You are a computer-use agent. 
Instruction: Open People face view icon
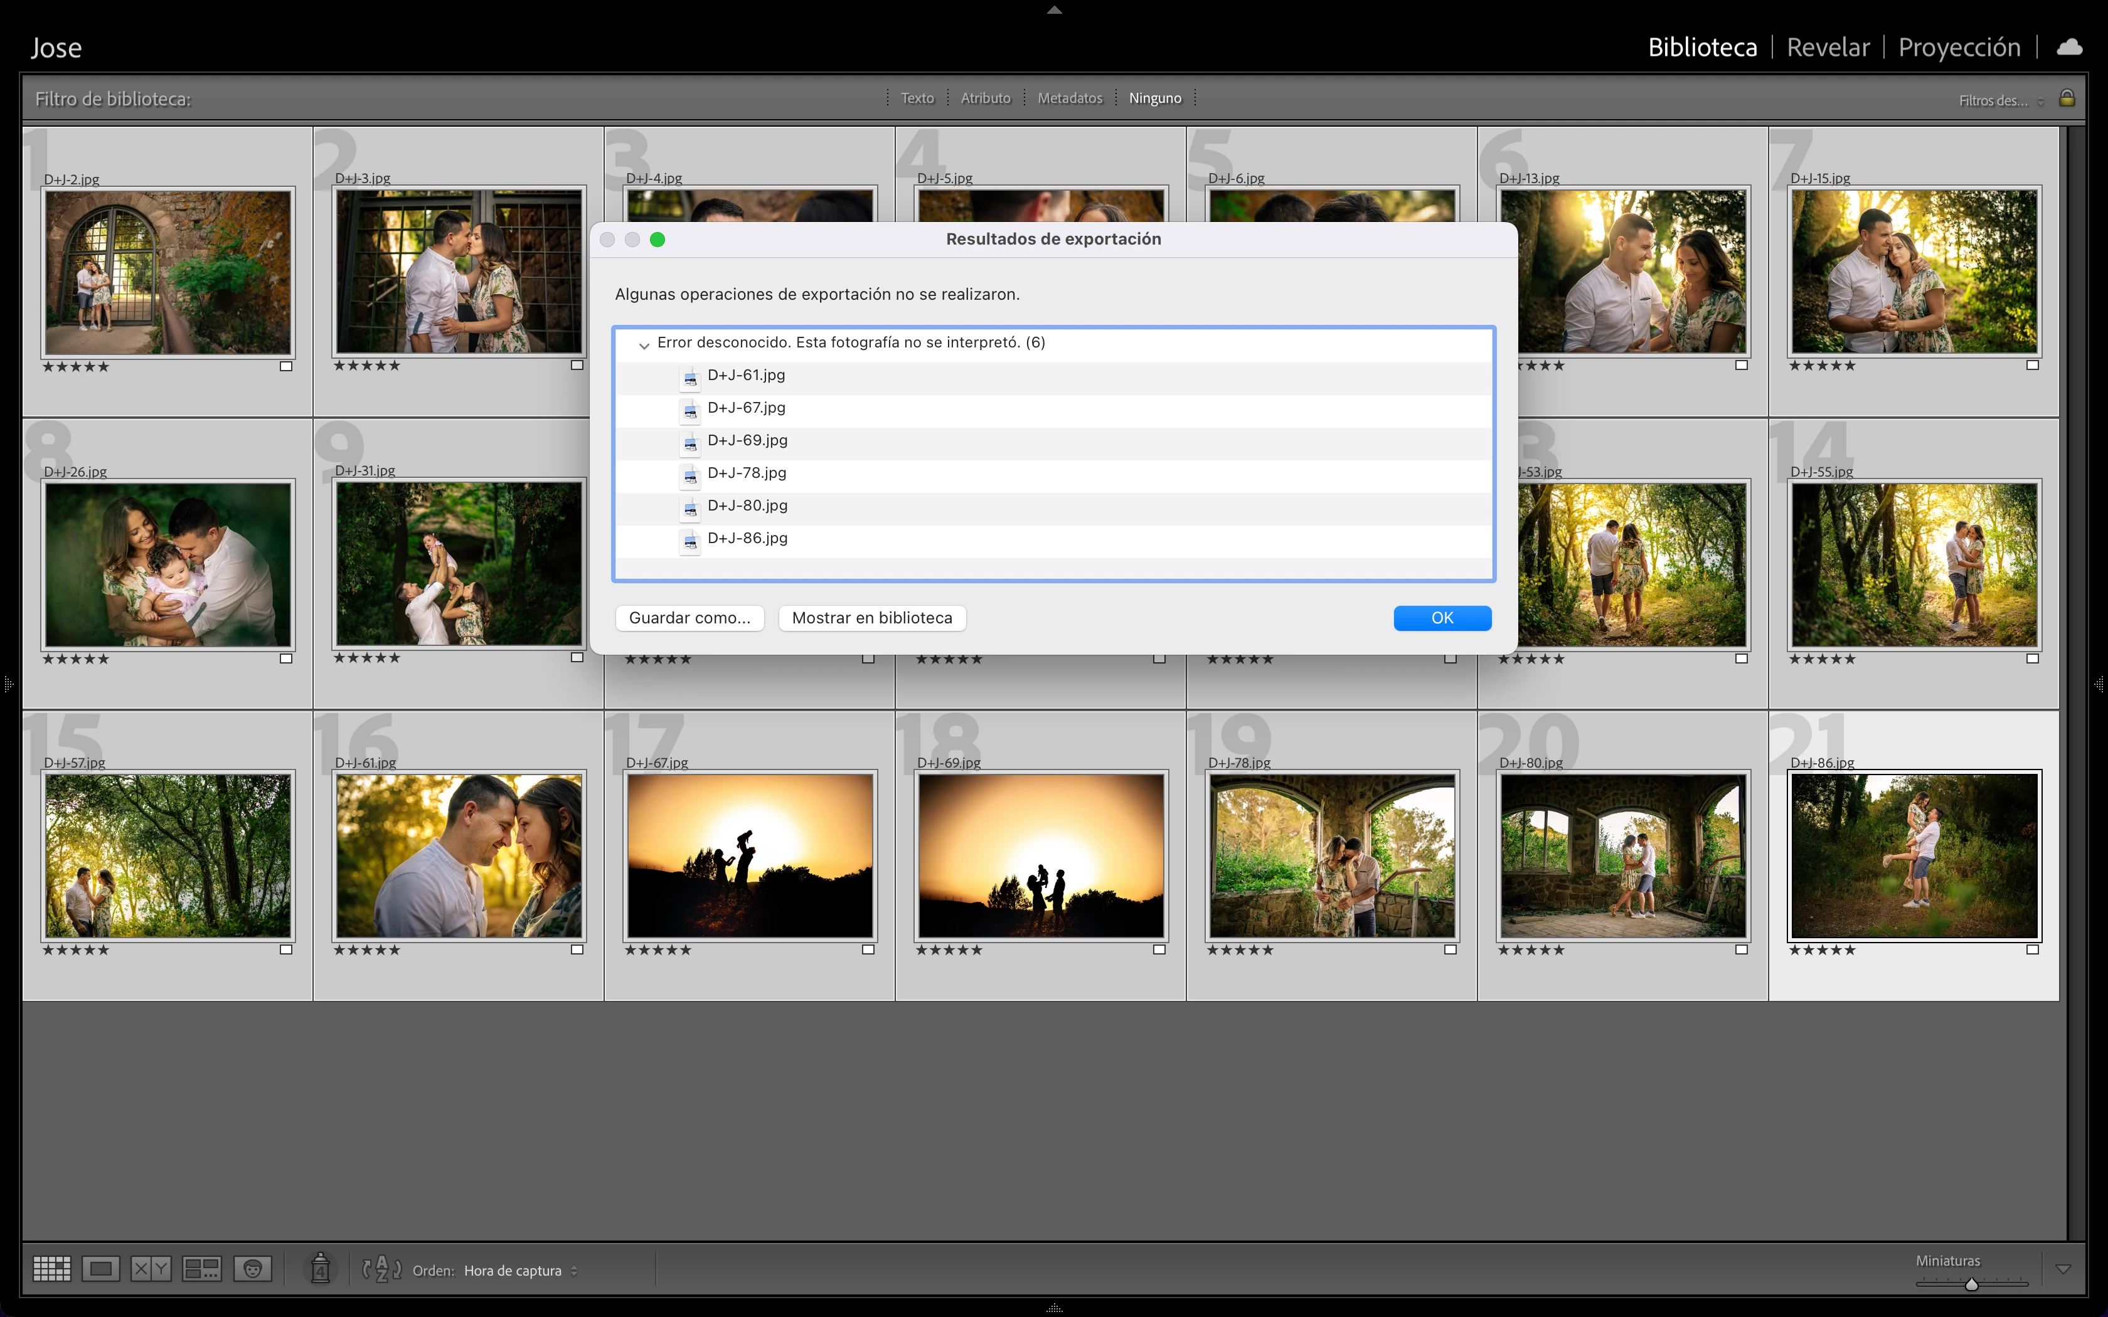[253, 1269]
